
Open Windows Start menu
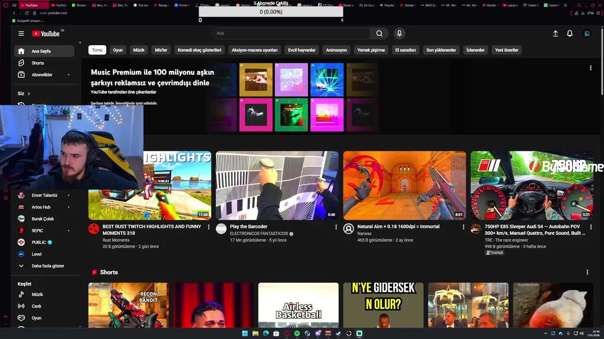point(245,333)
